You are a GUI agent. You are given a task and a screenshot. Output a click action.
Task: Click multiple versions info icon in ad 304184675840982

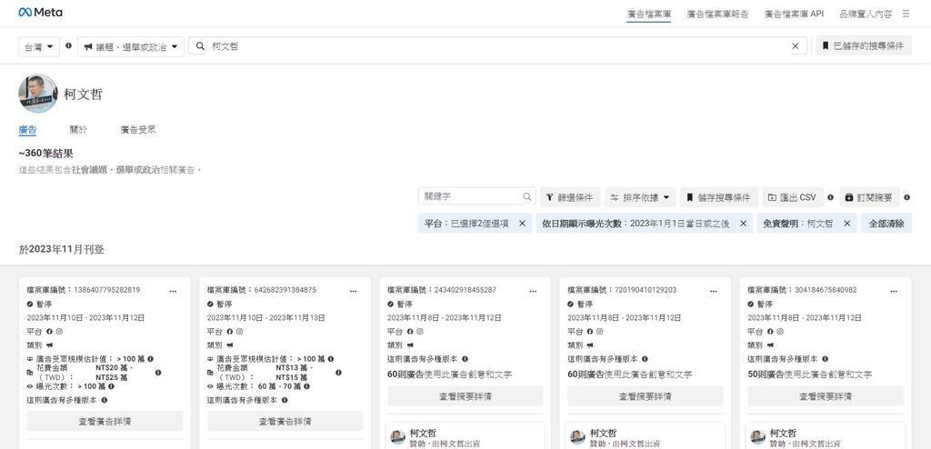click(x=826, y=359)
